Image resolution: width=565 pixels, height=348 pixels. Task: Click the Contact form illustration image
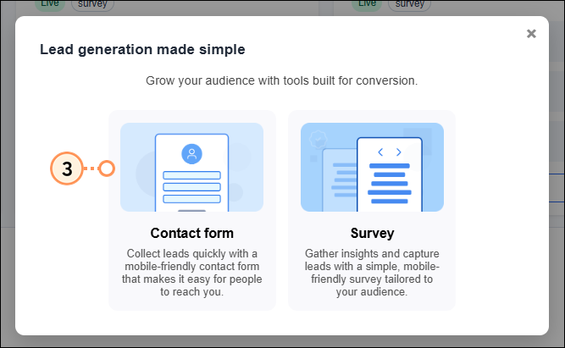point(191,167)
